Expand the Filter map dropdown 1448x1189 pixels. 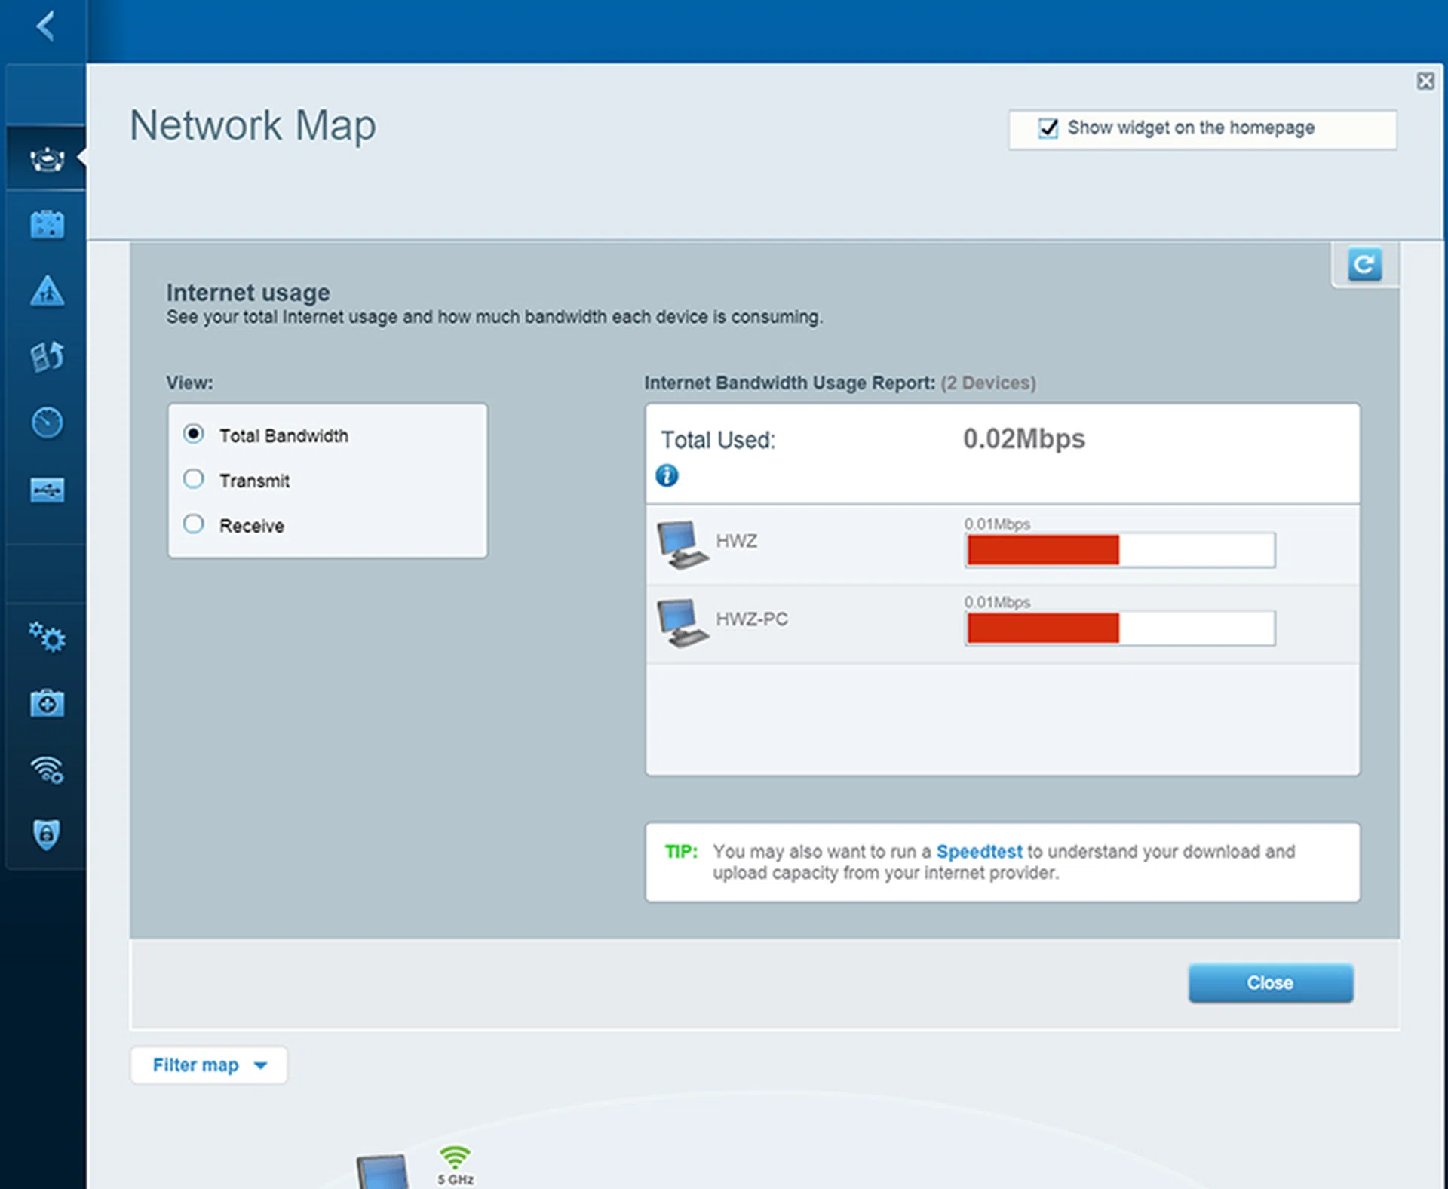pyautogui.click(x=209, y=1065)
